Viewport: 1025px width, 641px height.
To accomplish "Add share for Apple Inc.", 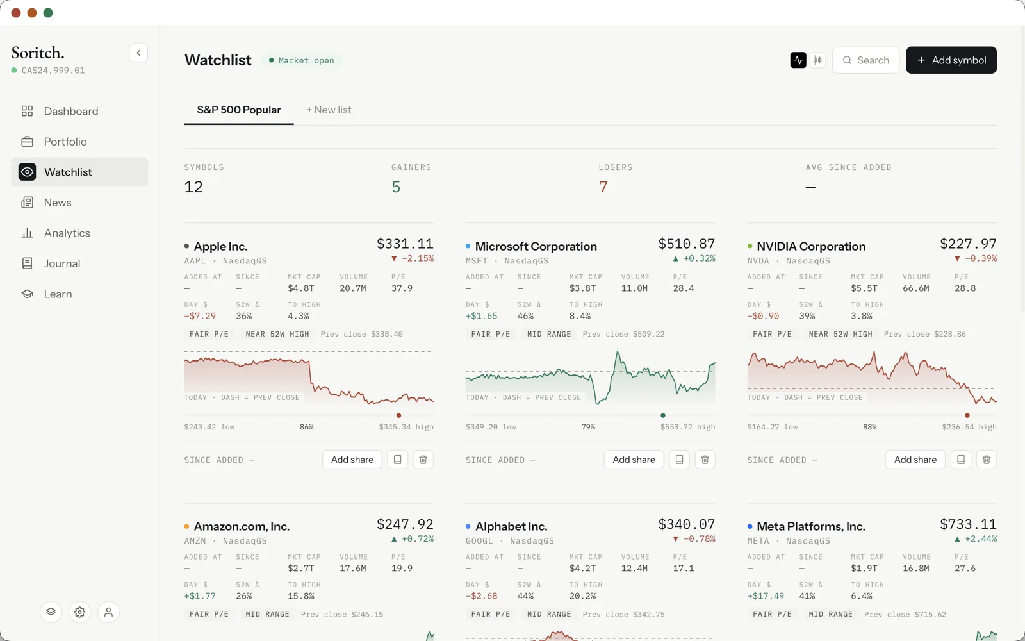I will coord(352,460).
